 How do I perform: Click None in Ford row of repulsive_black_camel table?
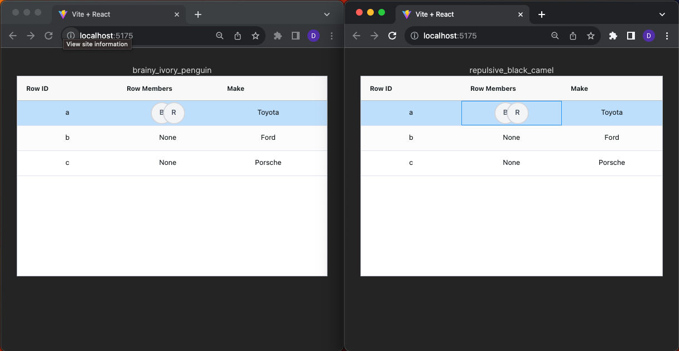click(x=512, y=138)
